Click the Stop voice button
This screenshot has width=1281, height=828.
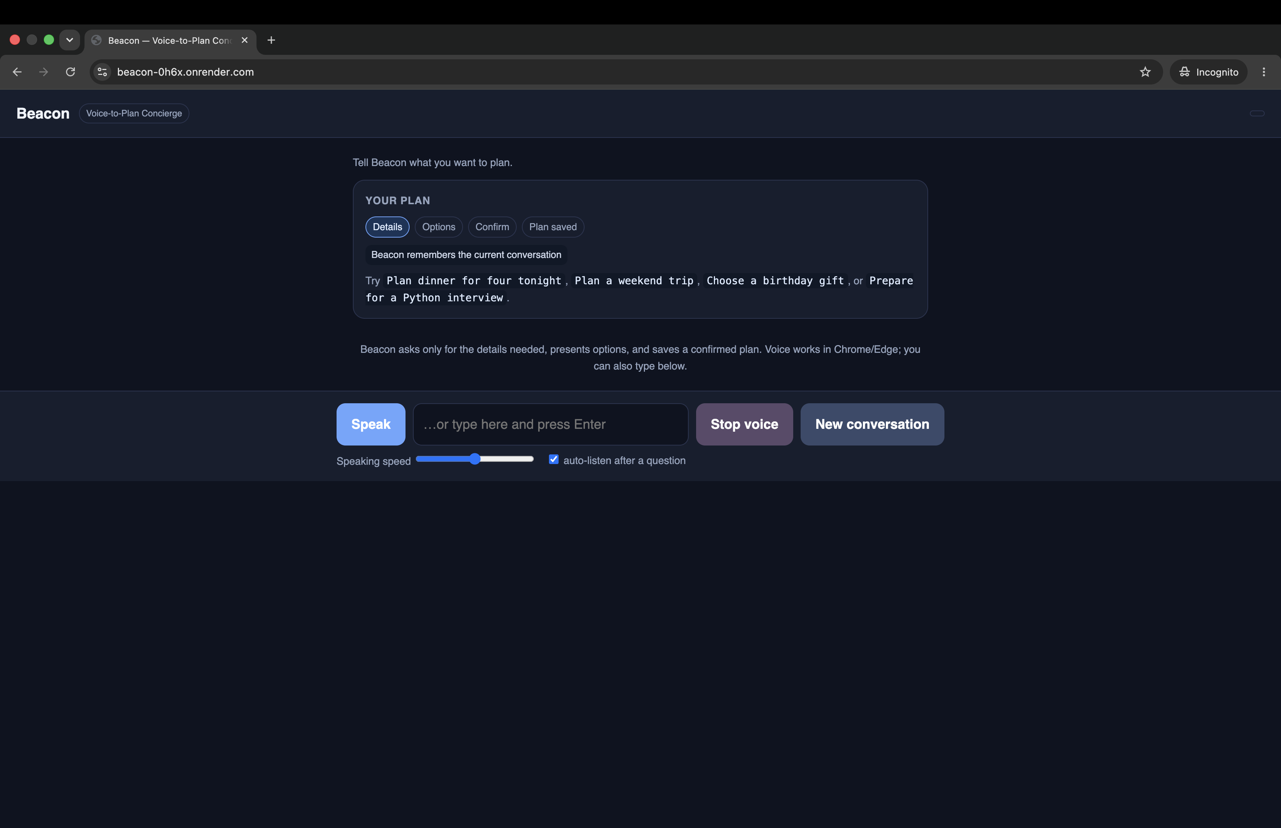(744, 424)
